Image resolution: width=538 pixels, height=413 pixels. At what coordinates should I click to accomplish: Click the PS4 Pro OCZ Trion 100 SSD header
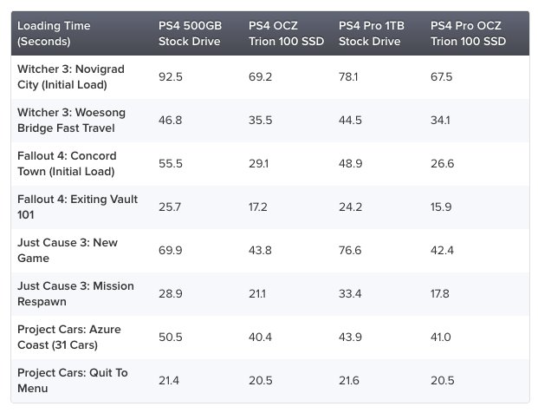coord(468,33)
